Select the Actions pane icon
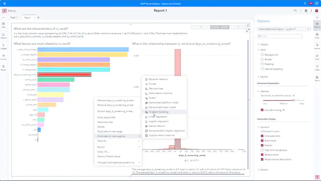 click(317, 46)
